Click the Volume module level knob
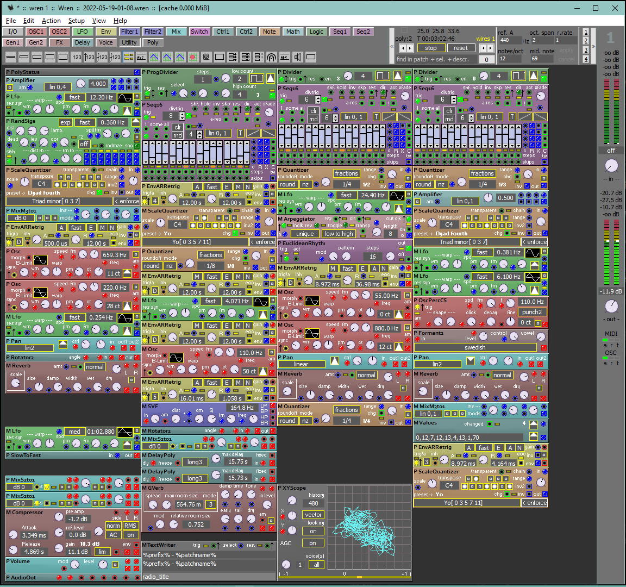 coord(103,564)
